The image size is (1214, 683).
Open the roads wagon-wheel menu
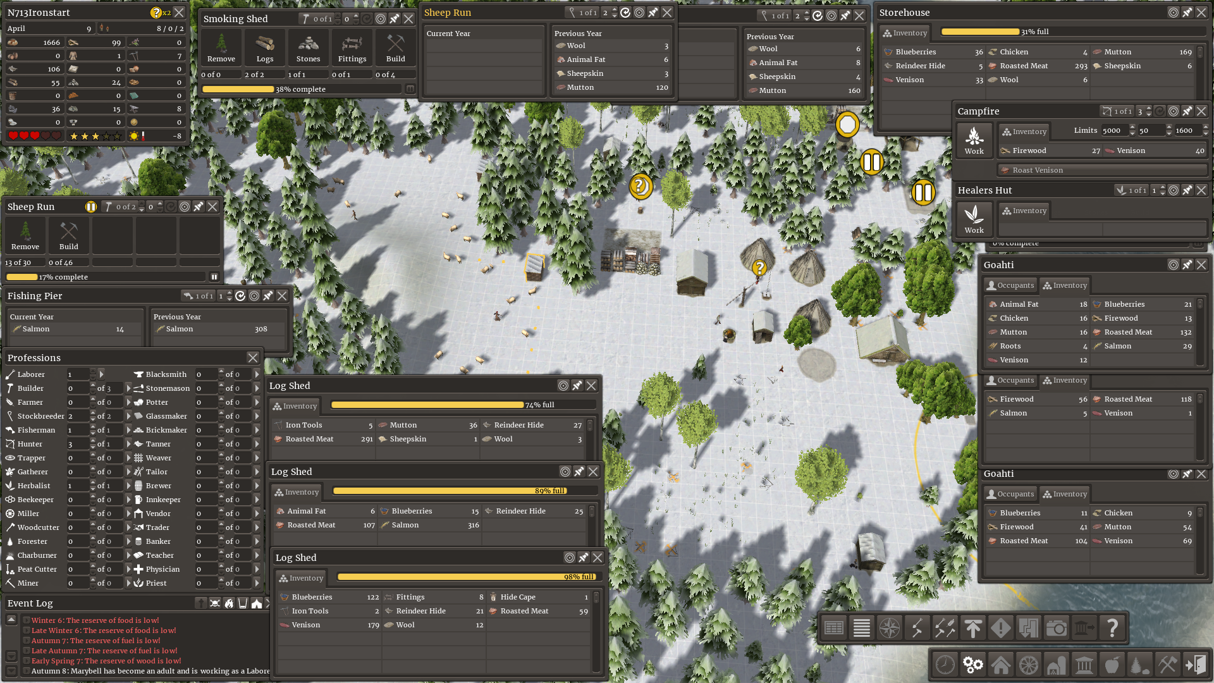tap(1029, 665)
